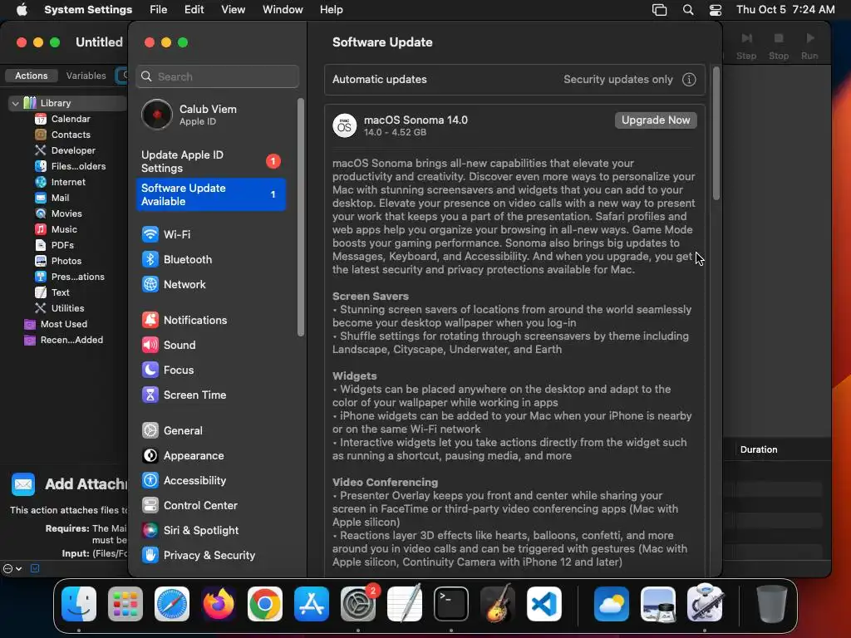Viewport: 851px width, 638px height.
Task: Select Text category in Automator library
Action: tap(52, 292)
